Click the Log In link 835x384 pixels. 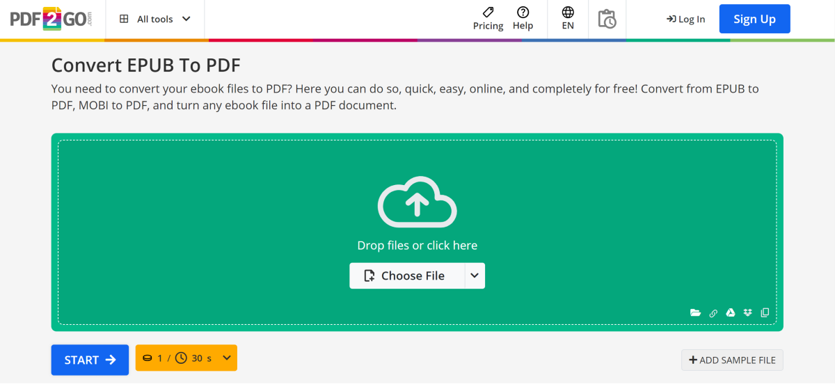coord(685,19)
